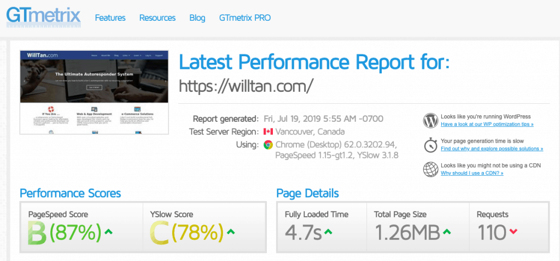Click the 'Page Details' heading
The height and width of the screenshot is (261, 560).
307,194
